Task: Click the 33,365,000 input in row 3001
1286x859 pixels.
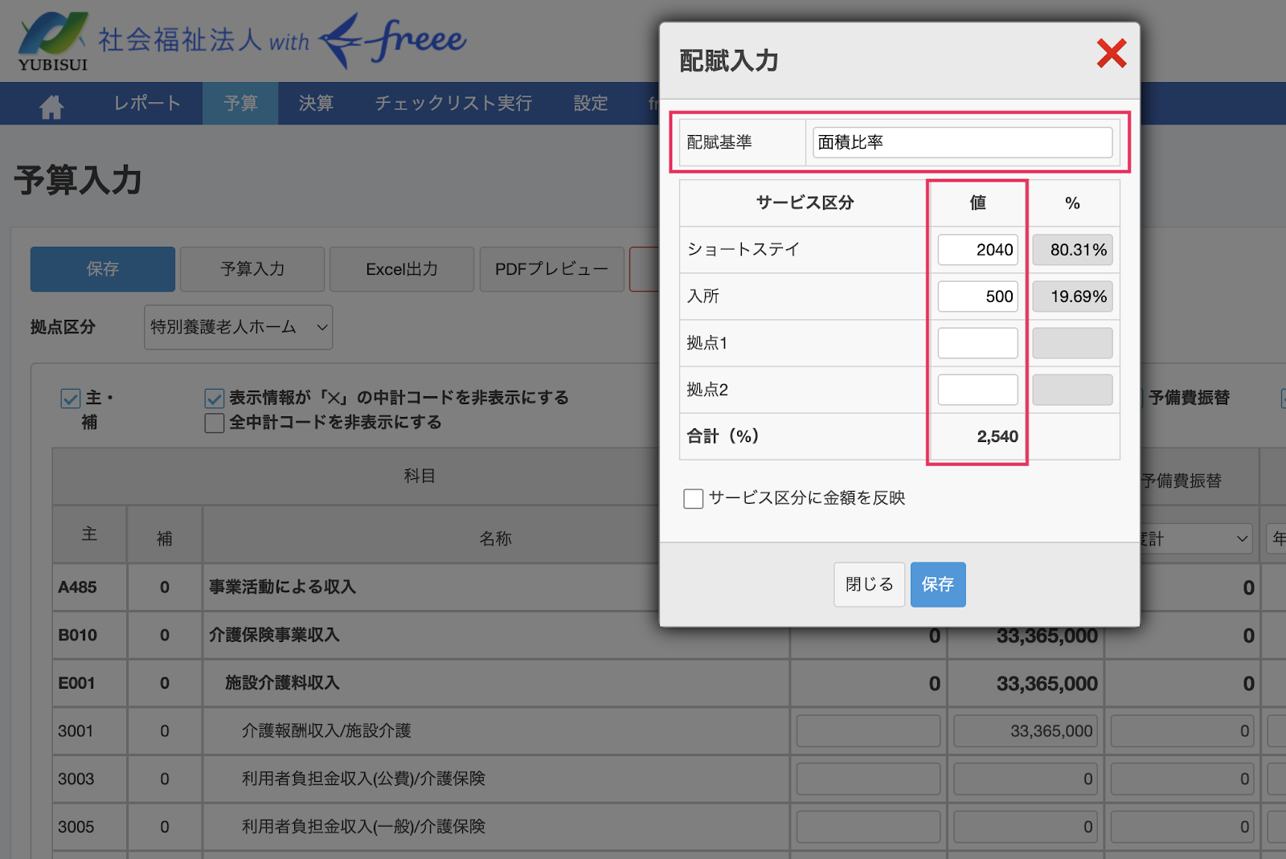Action: tap(1025, 731)
